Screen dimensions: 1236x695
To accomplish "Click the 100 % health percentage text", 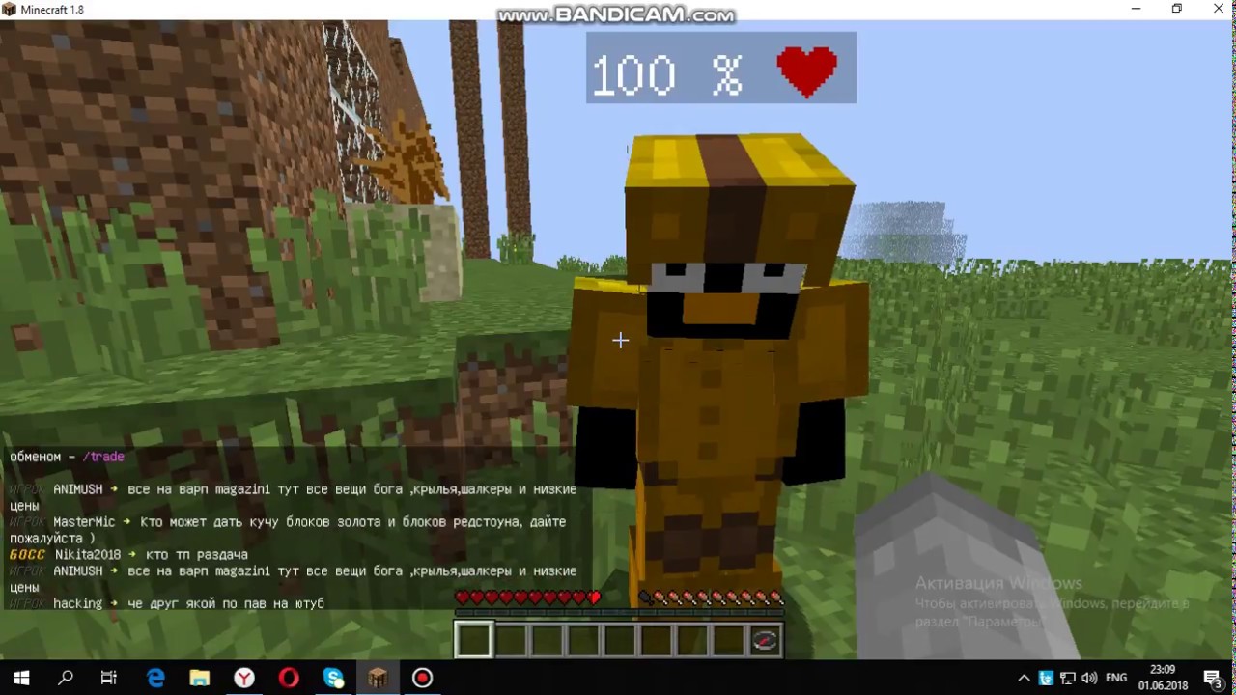I will pyautogui.click(x=667, y=75).
